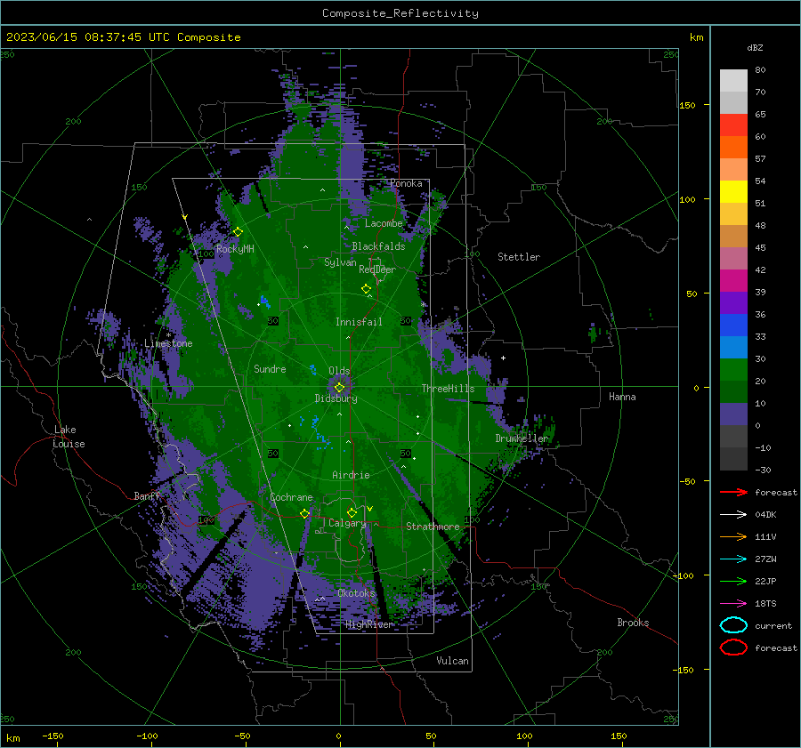Click the Ponoka label
Viewport: 801px width, 748px height.
click(x=406, y=183)
